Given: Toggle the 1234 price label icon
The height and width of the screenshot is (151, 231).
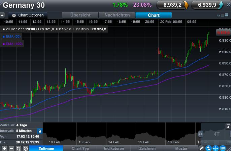Looking at the screenshot, I should point(223,148).
